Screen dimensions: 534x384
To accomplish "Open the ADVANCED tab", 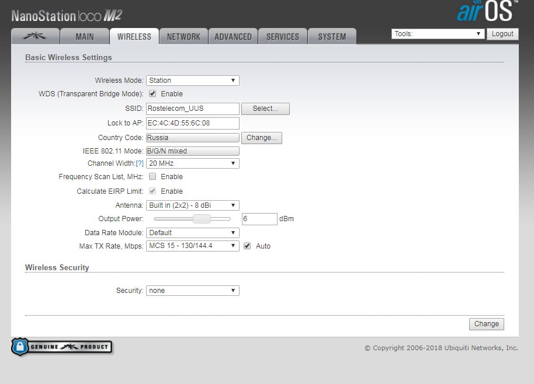I will [233, 36].
